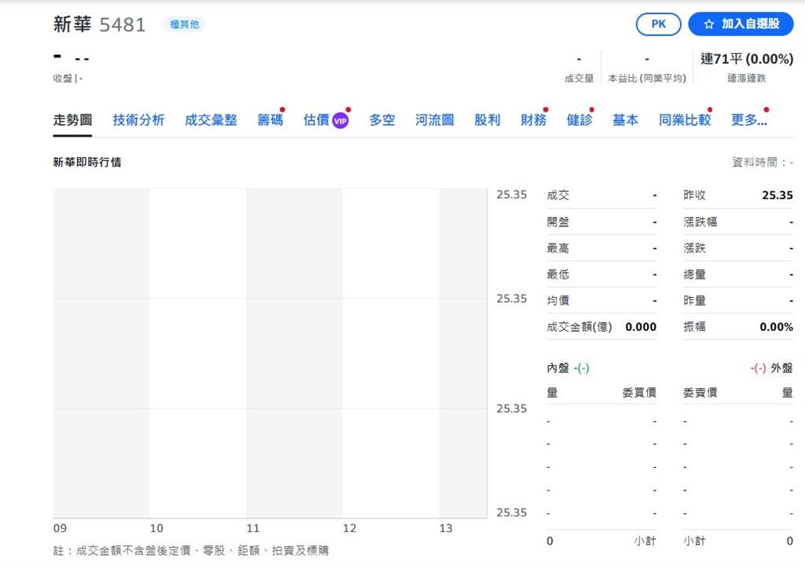Click inside the intraday price chart
This screenshot has height=562, width=805.
270,354
